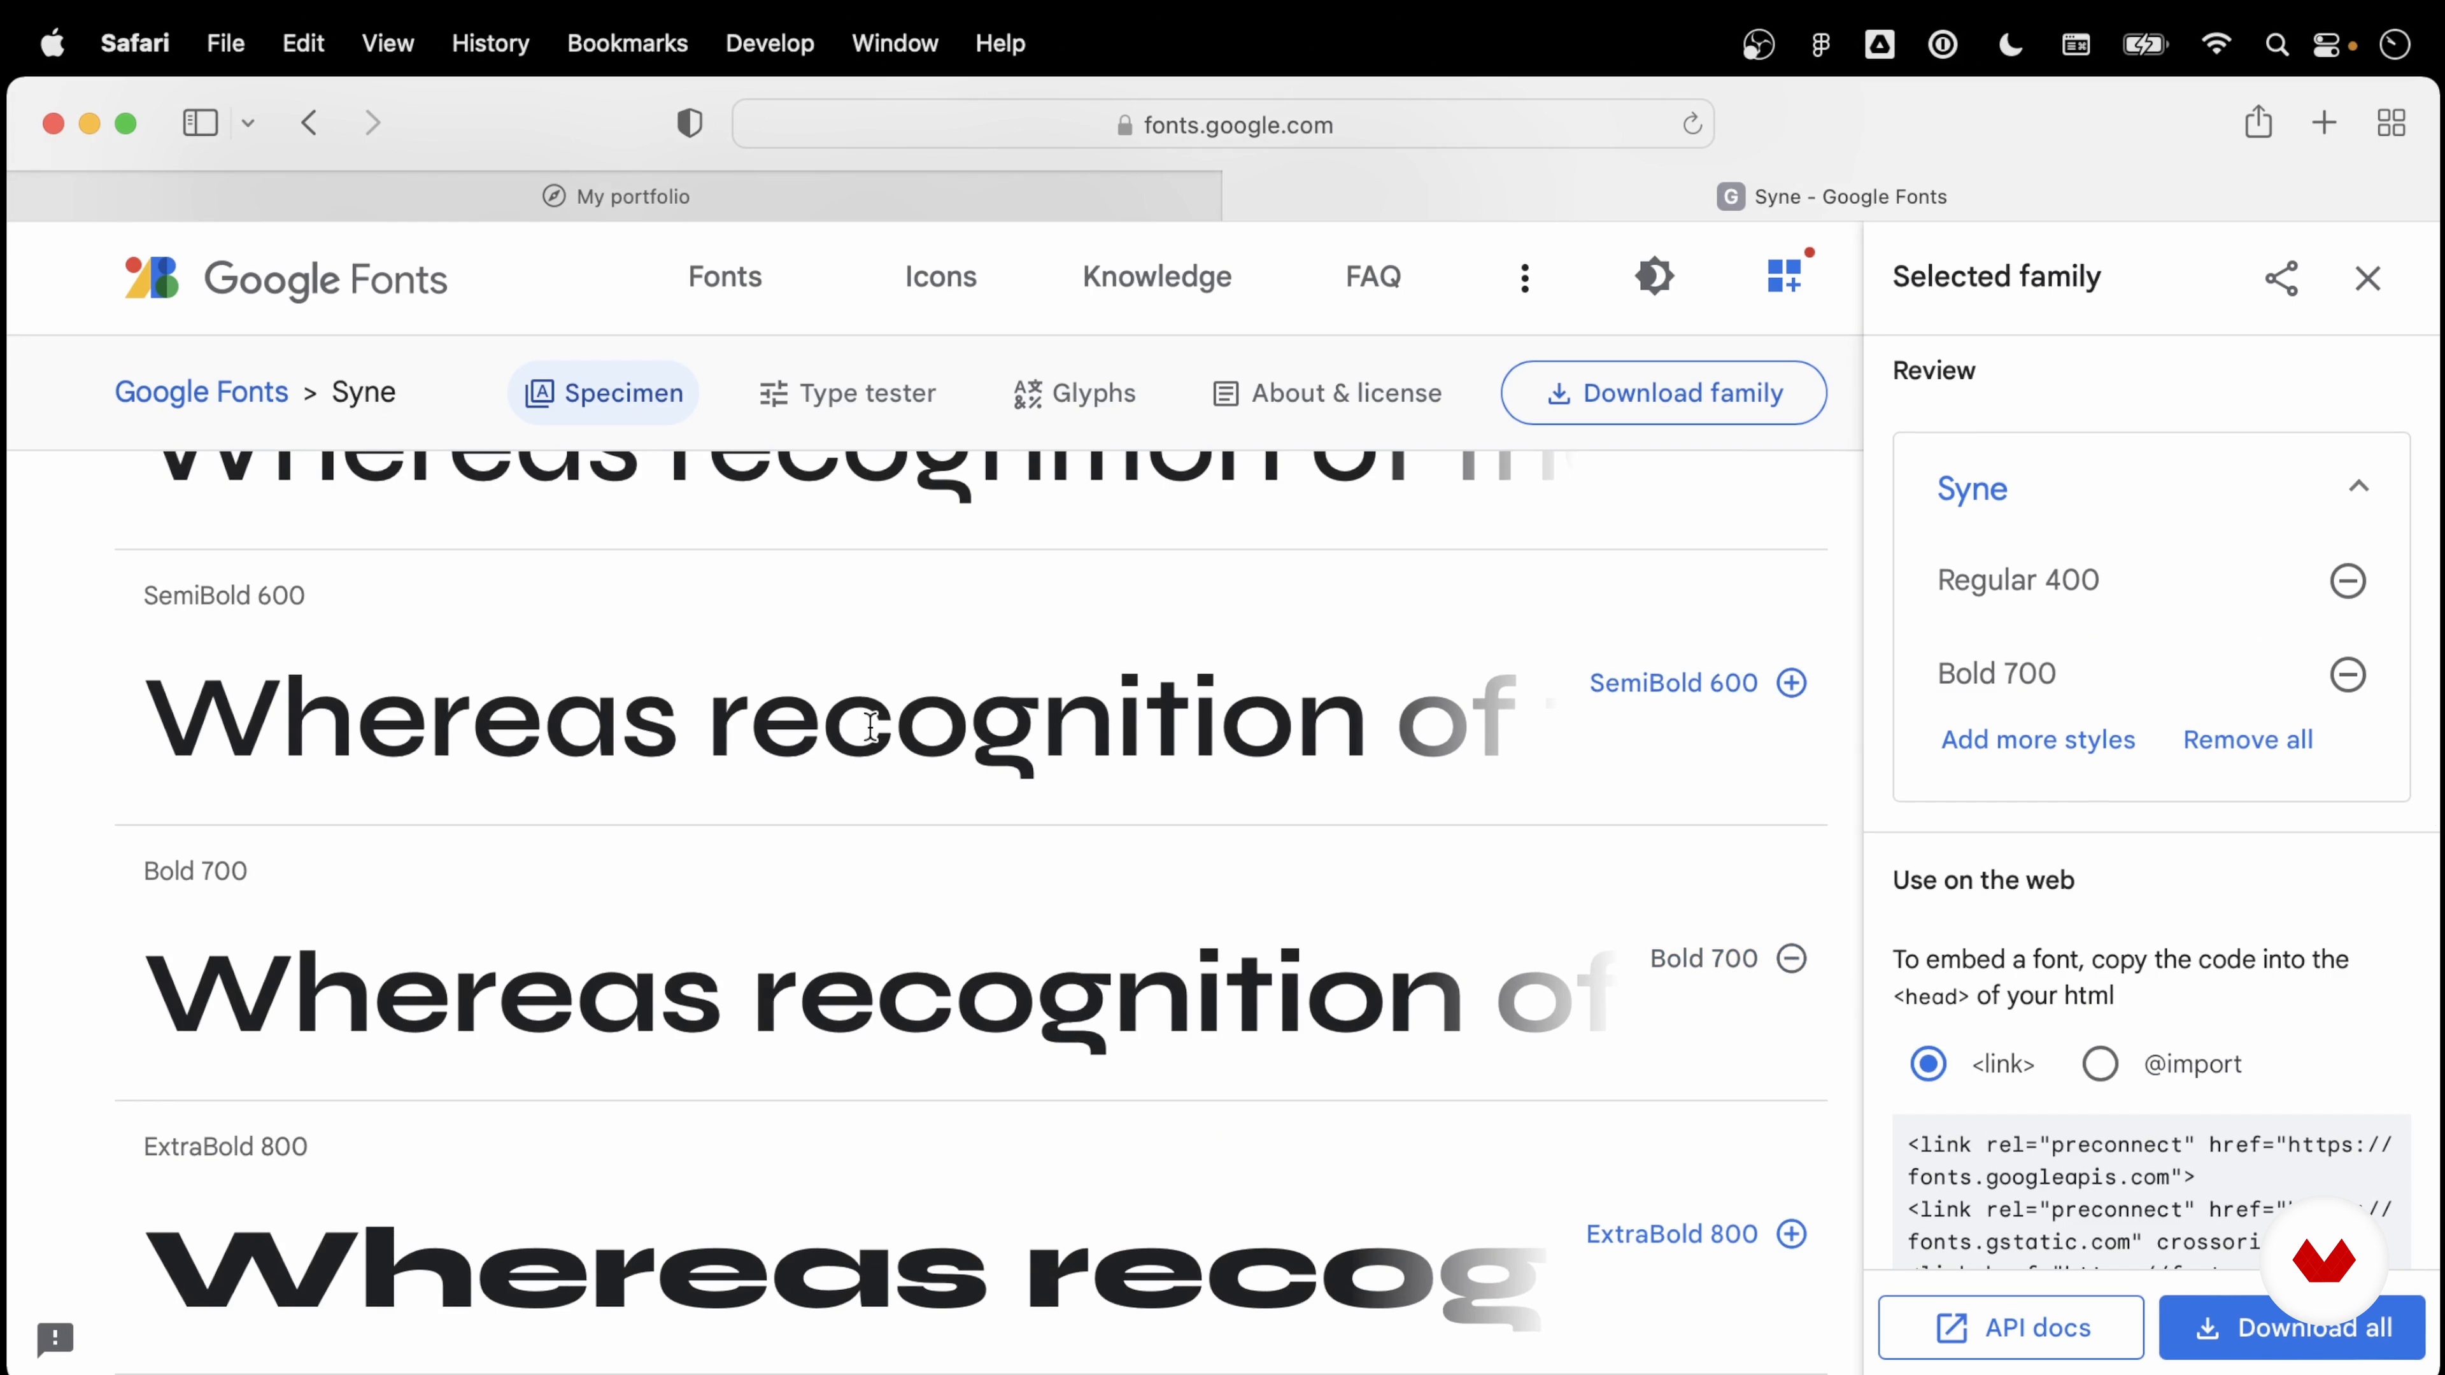Screen dimensions: 2445x1375
Task: Click the "Use on the web" heading
Action: point(1983,880)
